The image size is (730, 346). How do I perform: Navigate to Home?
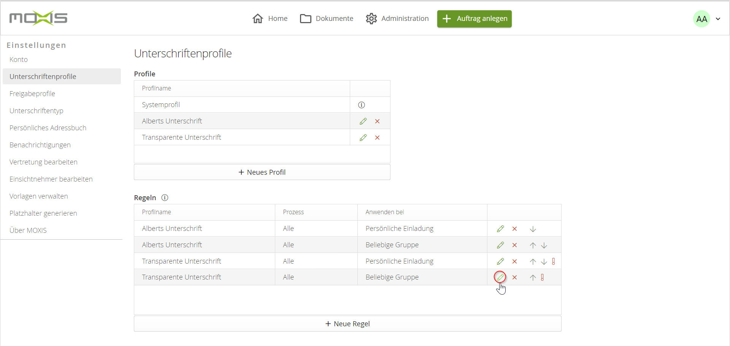pos(270,19)
